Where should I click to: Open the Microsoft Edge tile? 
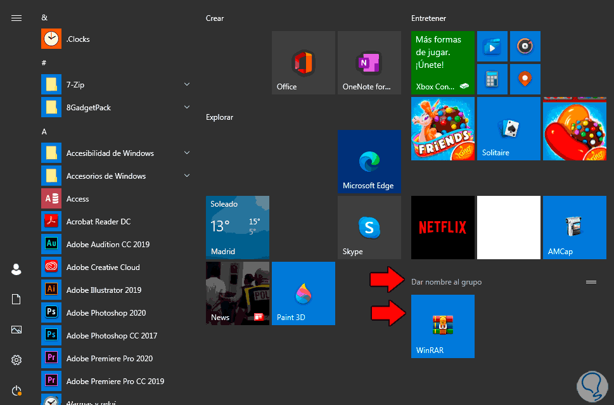[x=369, y=162]
